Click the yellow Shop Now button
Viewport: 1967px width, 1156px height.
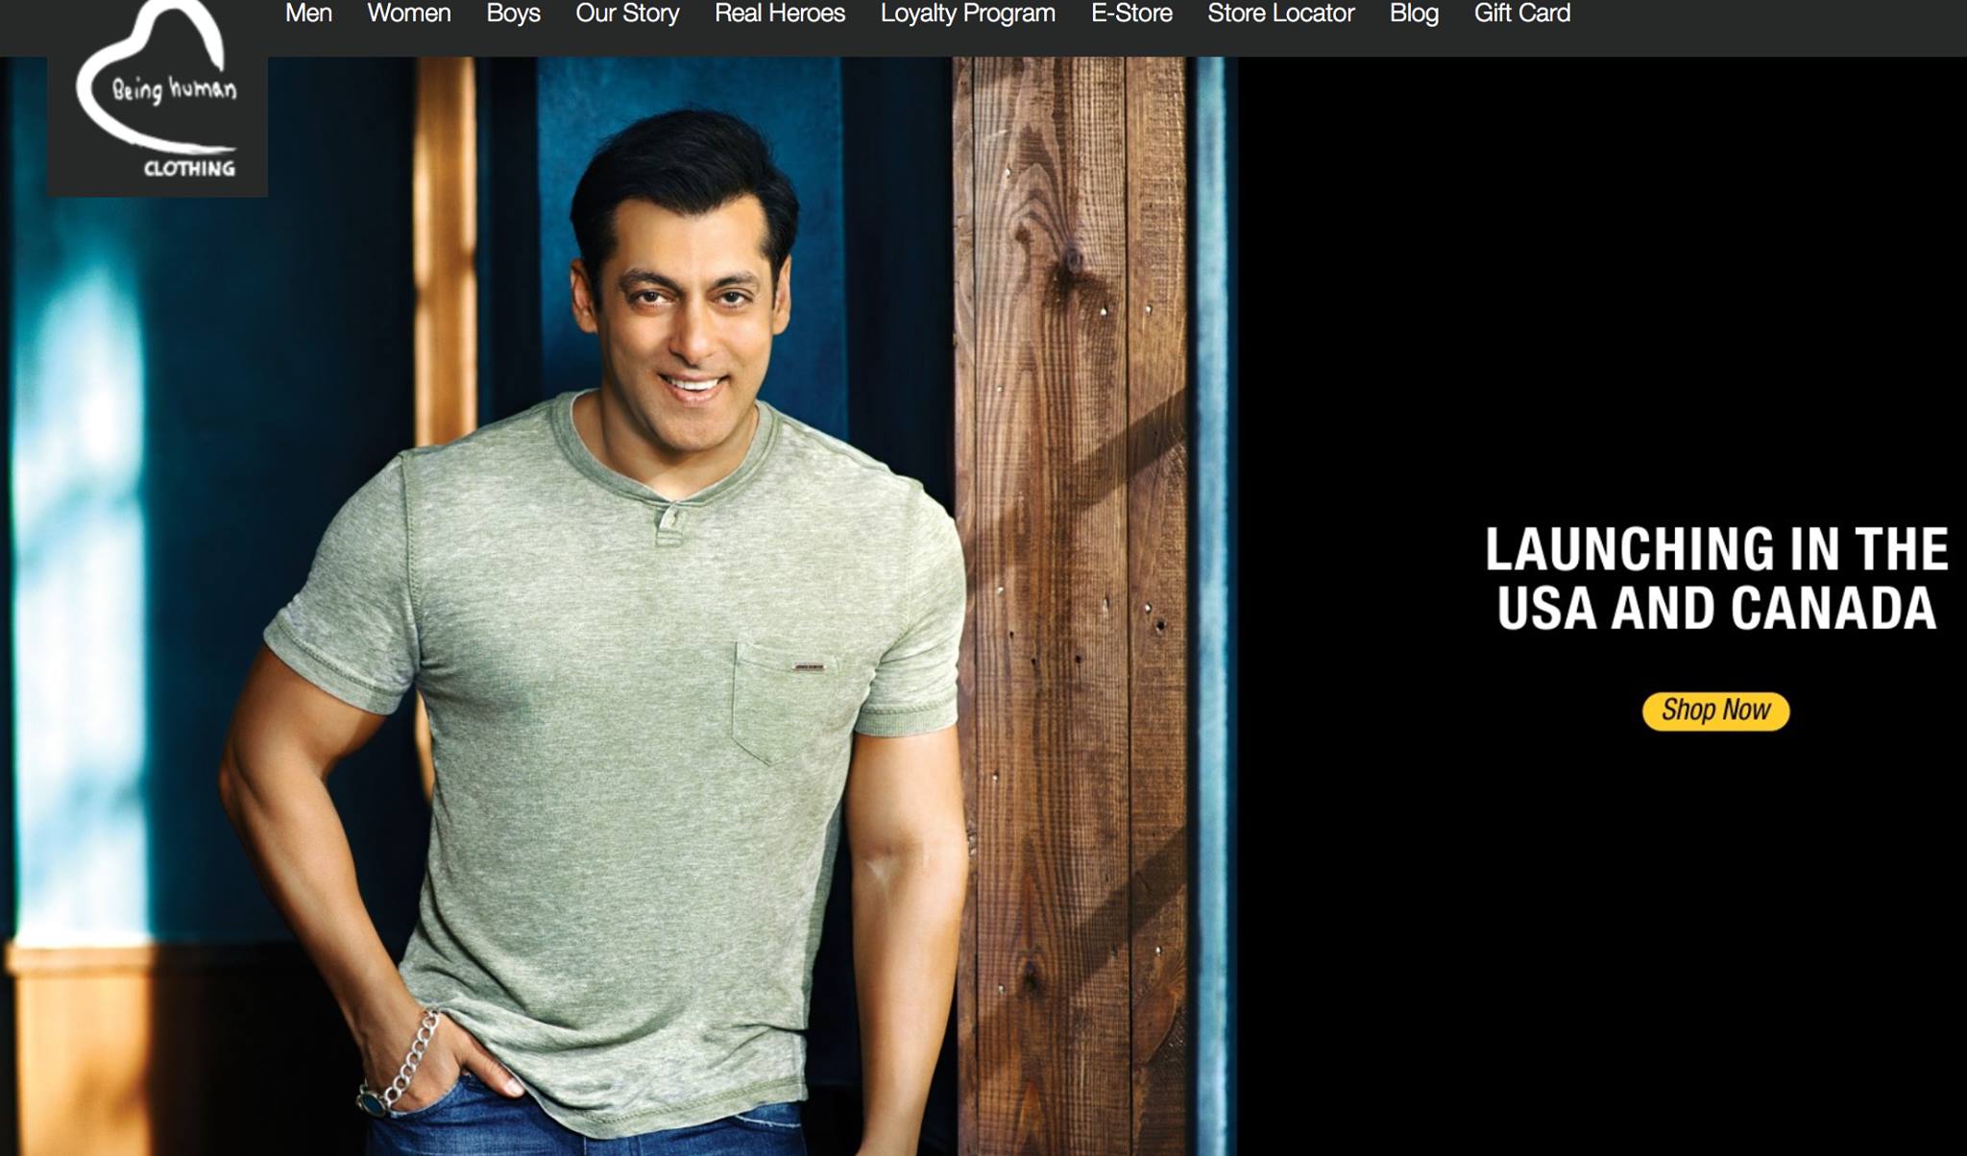(1715, 710)
